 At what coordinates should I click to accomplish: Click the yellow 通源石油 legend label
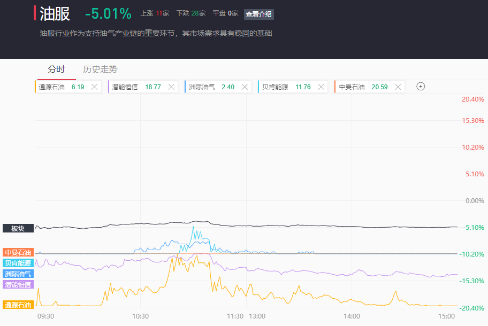18,305
